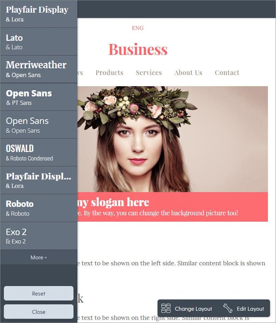This screenshot has height=323, width=276.
Task: Select Open Sans & Open Sans pairing
Action: pos(39,125)
